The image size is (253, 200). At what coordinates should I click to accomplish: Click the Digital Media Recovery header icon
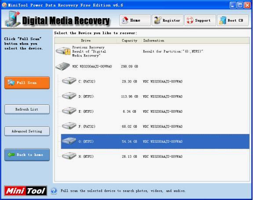coord(13,19)
